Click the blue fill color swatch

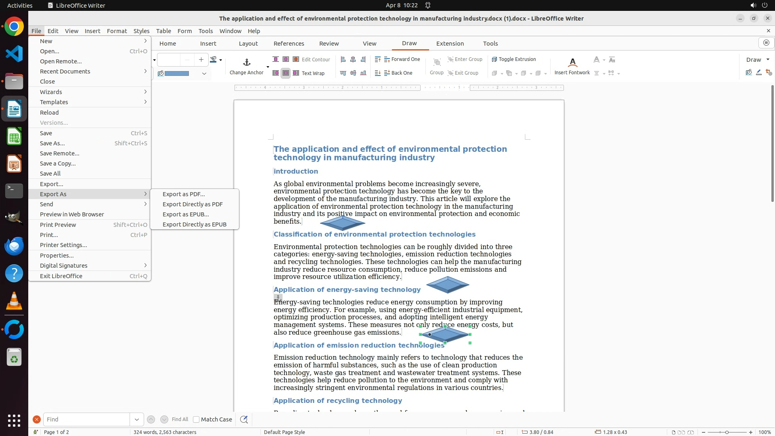coord(177,73)
